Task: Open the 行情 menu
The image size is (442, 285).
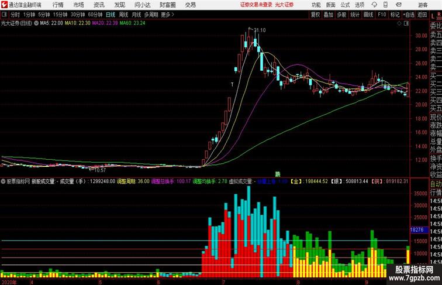Action: pyautogui.click(x=58, y=5)
